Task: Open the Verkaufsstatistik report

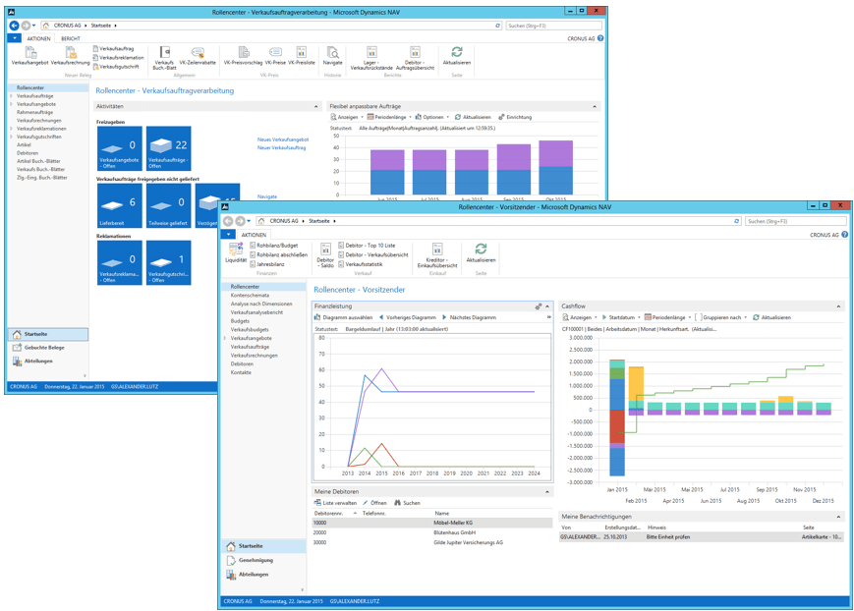Action: point(361,264)
